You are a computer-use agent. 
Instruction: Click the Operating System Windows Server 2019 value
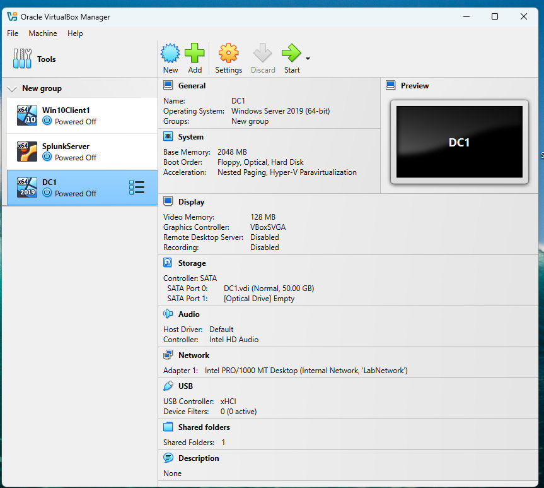[x=281, y=111]
